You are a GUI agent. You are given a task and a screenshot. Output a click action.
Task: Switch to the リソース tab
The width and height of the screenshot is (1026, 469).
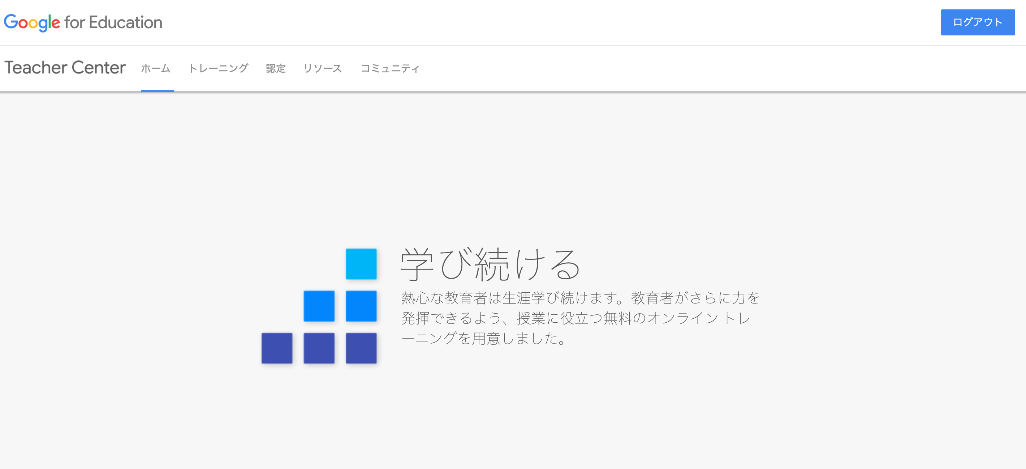pos(323,69)
